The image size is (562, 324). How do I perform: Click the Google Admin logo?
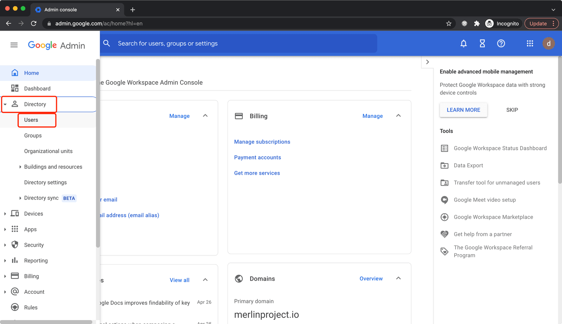57,45
